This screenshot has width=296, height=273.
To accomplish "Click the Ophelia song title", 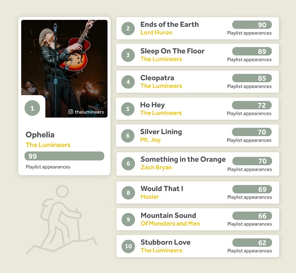I will pos(40,135).
